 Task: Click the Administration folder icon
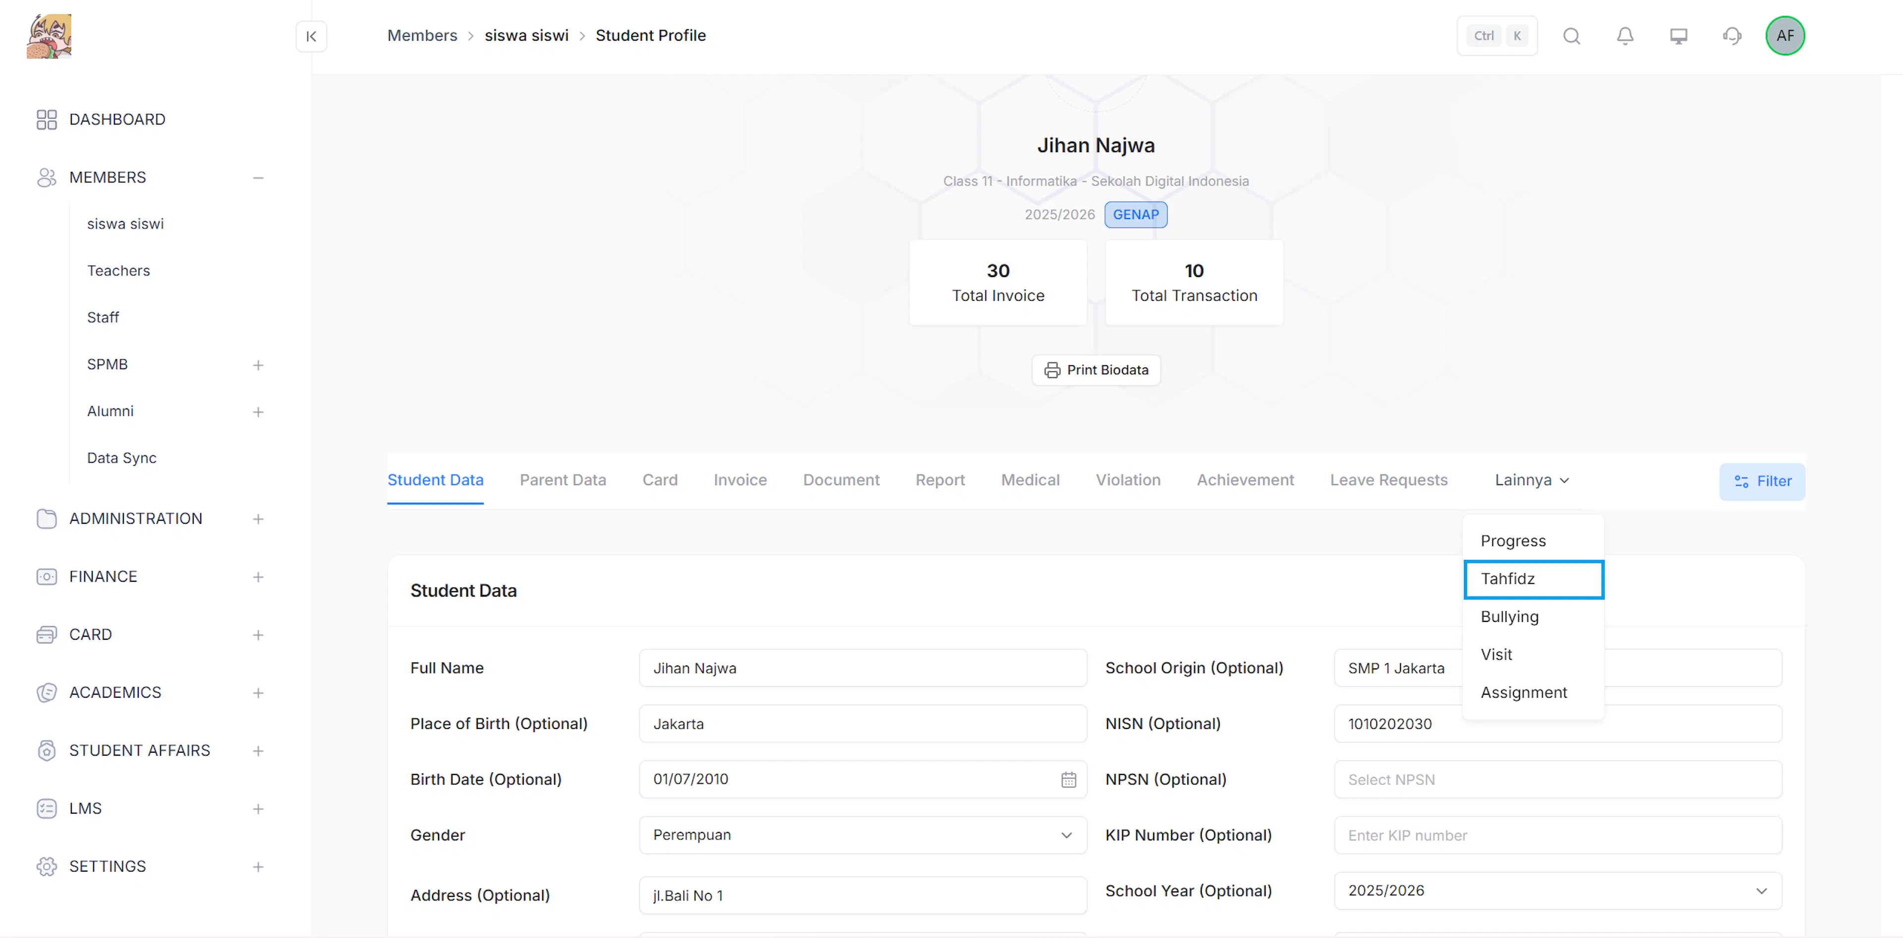point(47,518)
